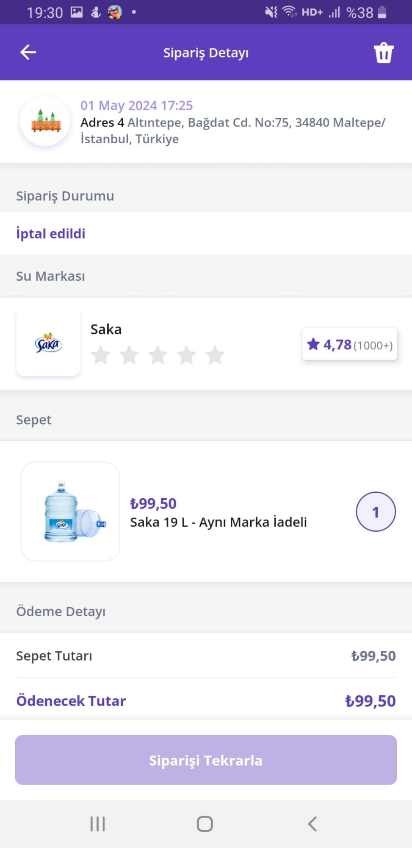The height and width of the screenshot is (848, 412).
Task: Rate Saka three stars
Action: point(158,355)
